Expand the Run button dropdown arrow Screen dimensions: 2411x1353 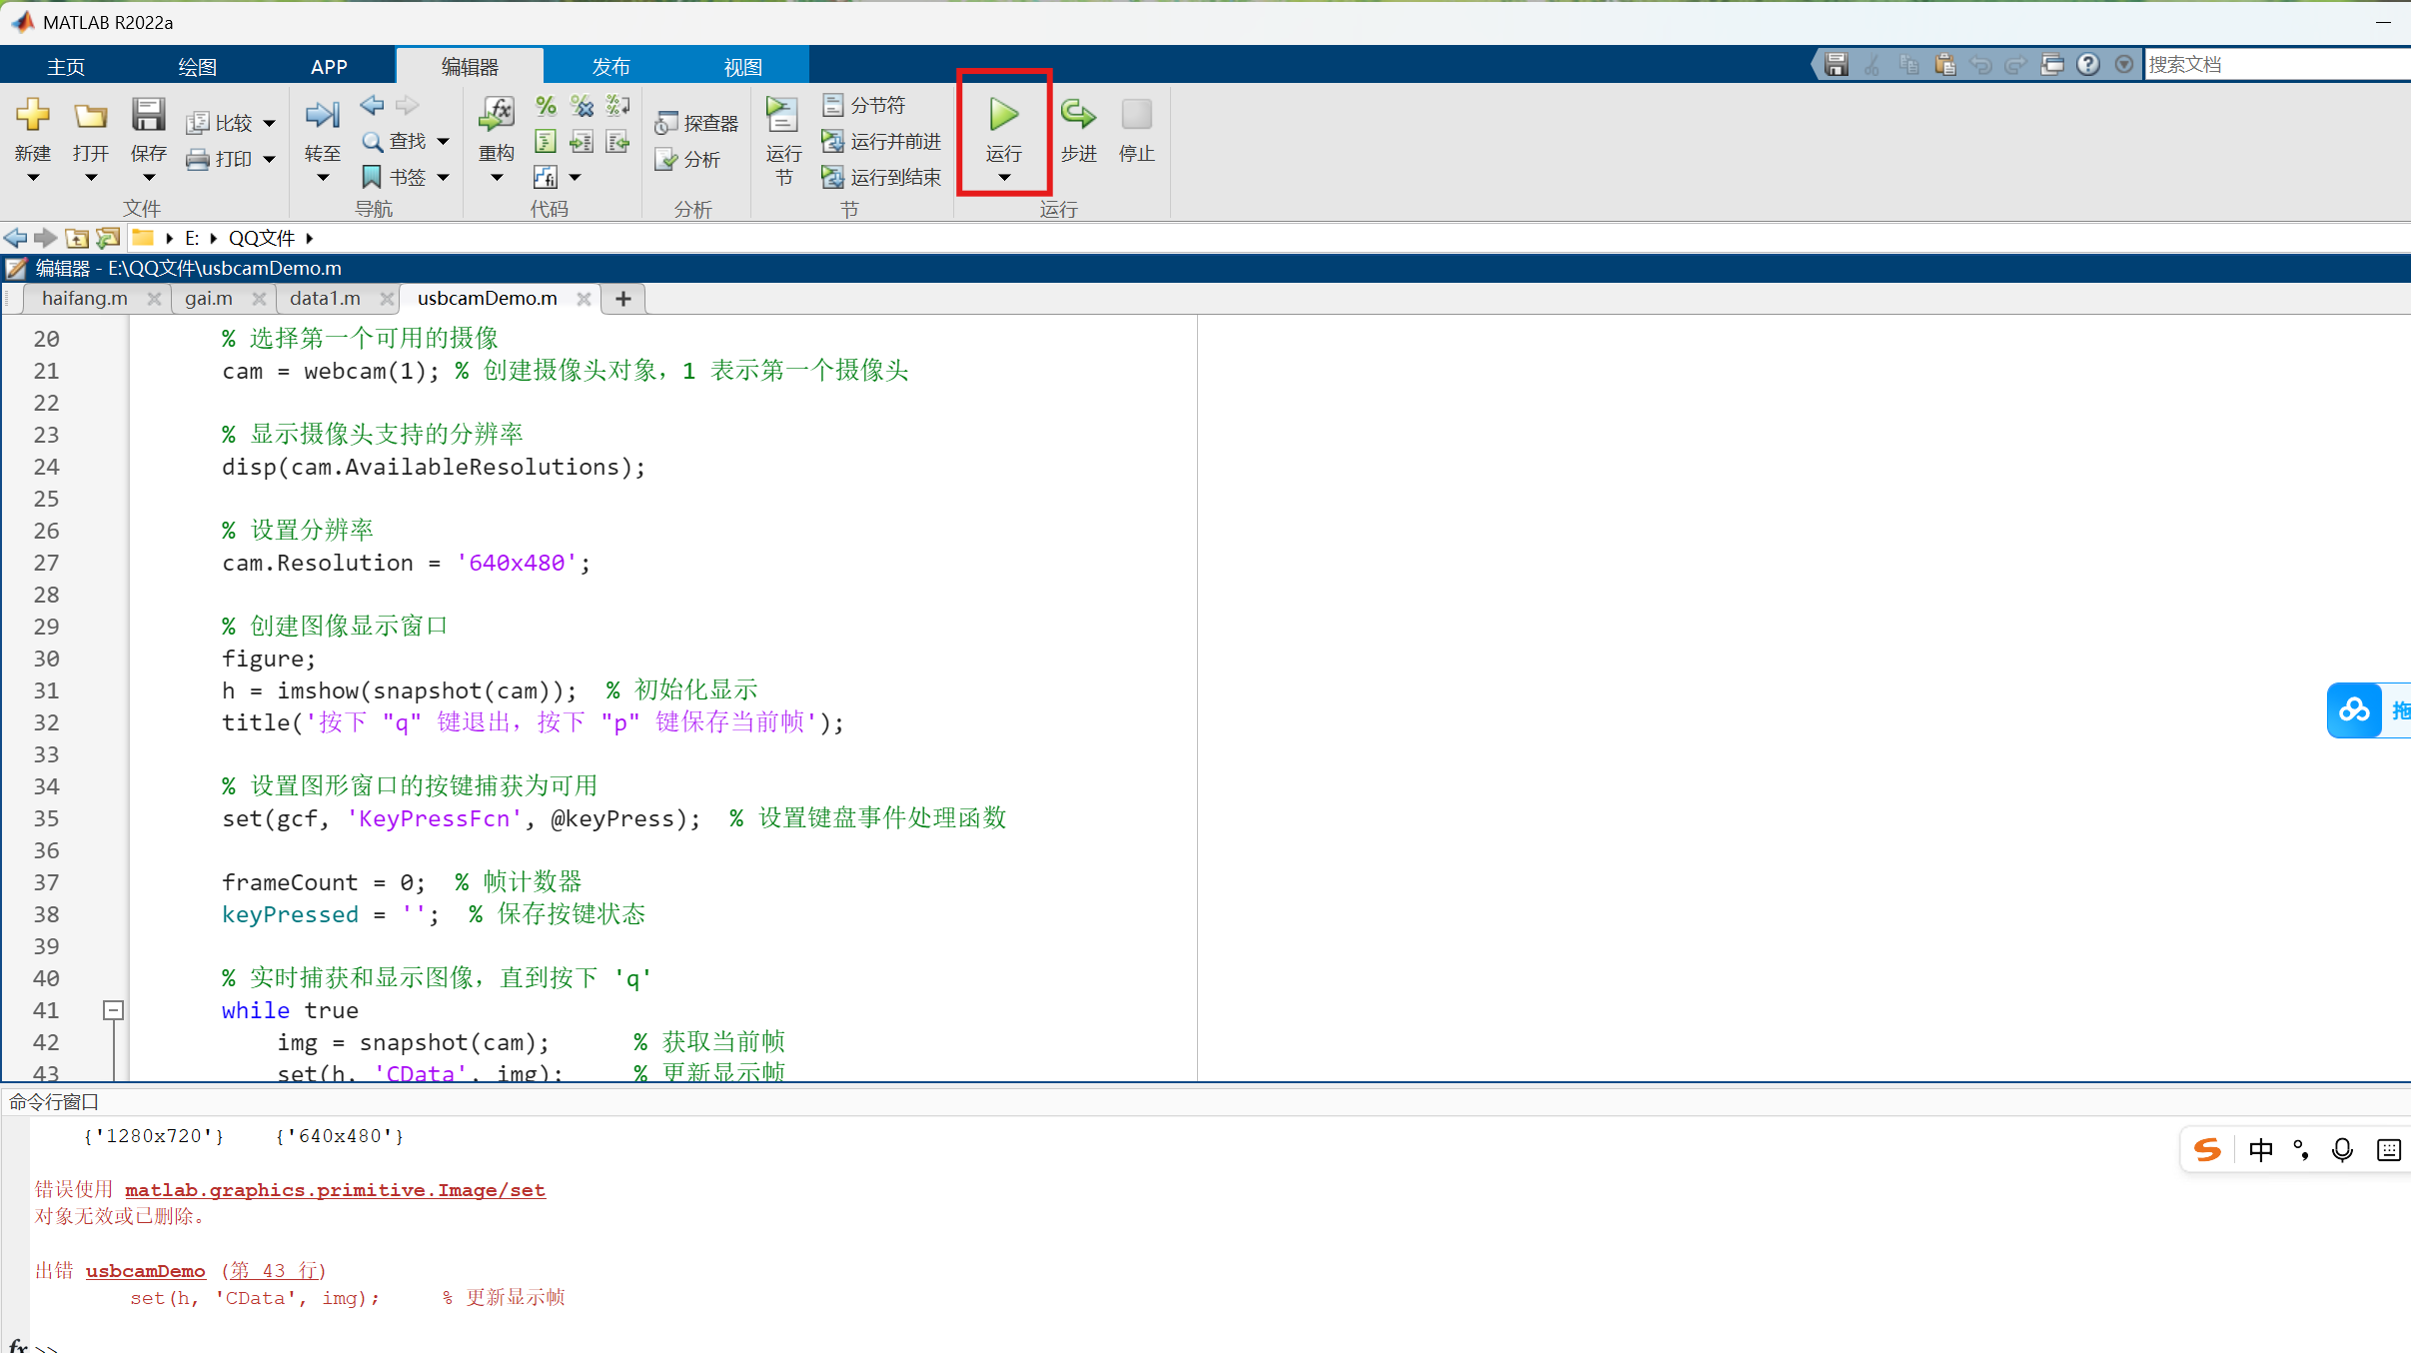(1004, 178)
